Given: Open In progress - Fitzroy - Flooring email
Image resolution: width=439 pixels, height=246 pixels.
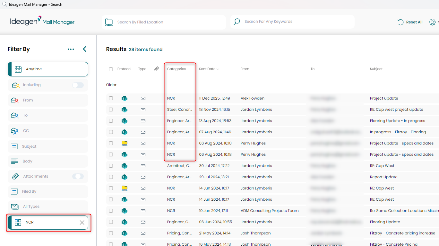Looking at the screenshot, I should (x=398, y=132).
